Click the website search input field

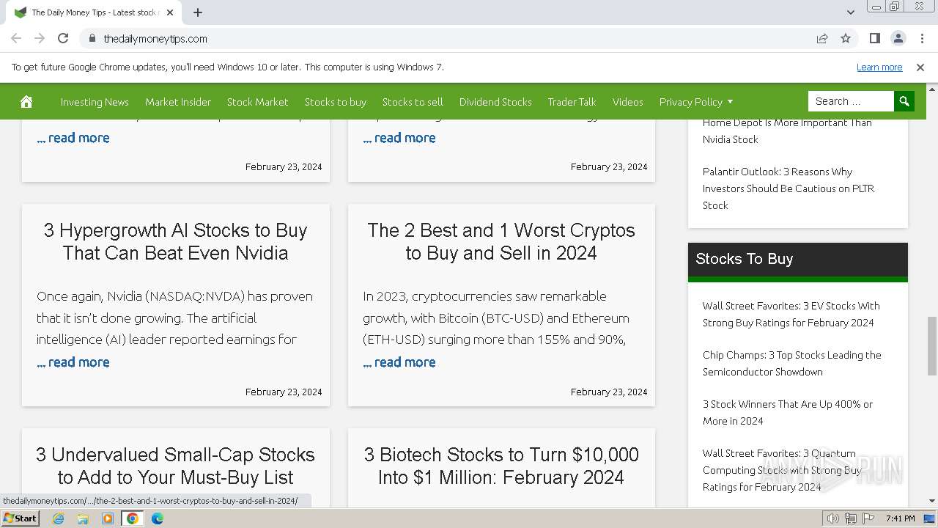[x=850, y=101]
